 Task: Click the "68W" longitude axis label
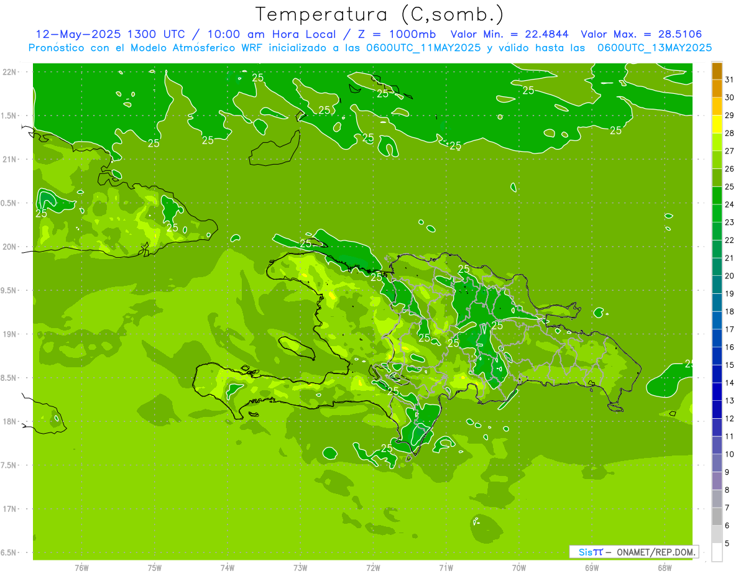665,567
